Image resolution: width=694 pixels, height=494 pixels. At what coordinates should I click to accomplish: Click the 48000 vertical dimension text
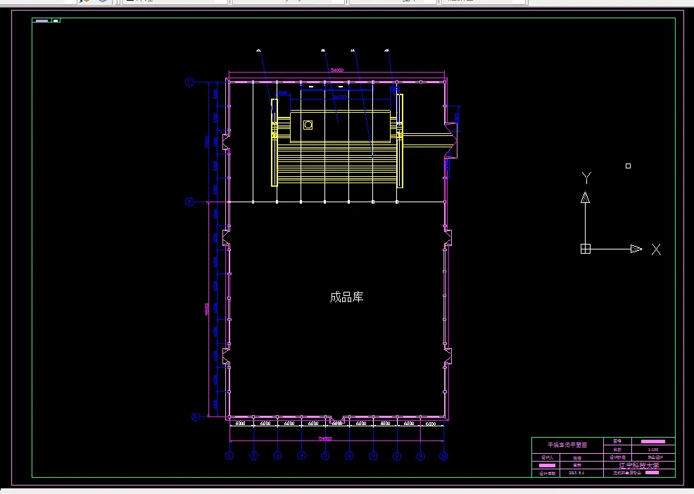(x=207, y=309)
